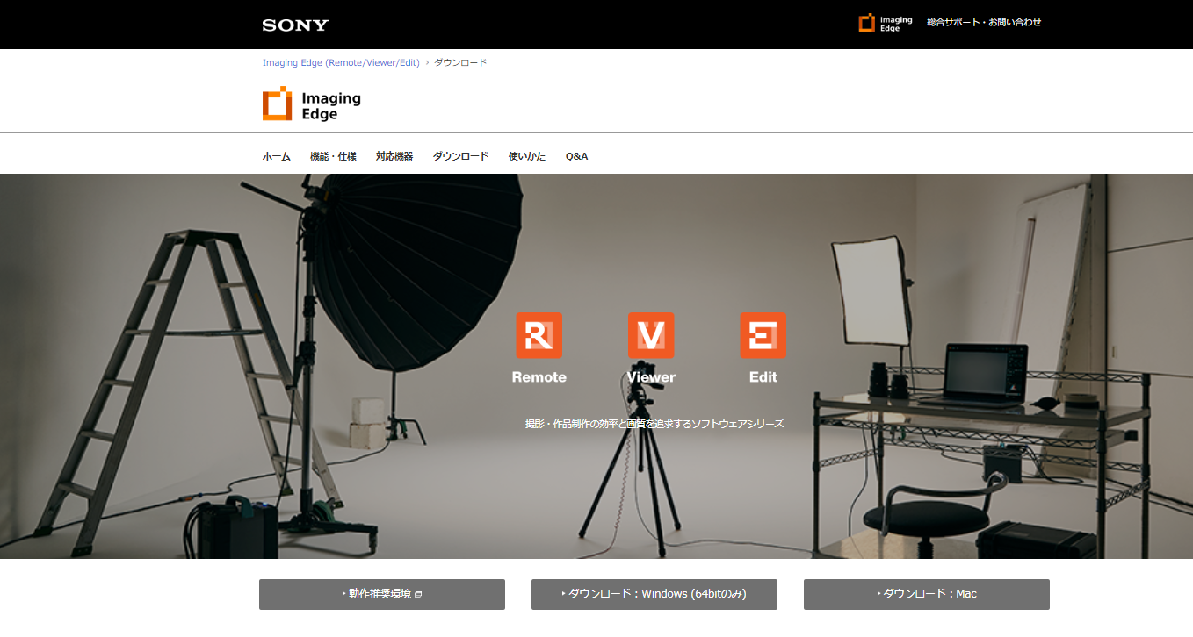Select the orange Viewer app icon
This screenshot has width=1193, height=637.
coord(651,335)
